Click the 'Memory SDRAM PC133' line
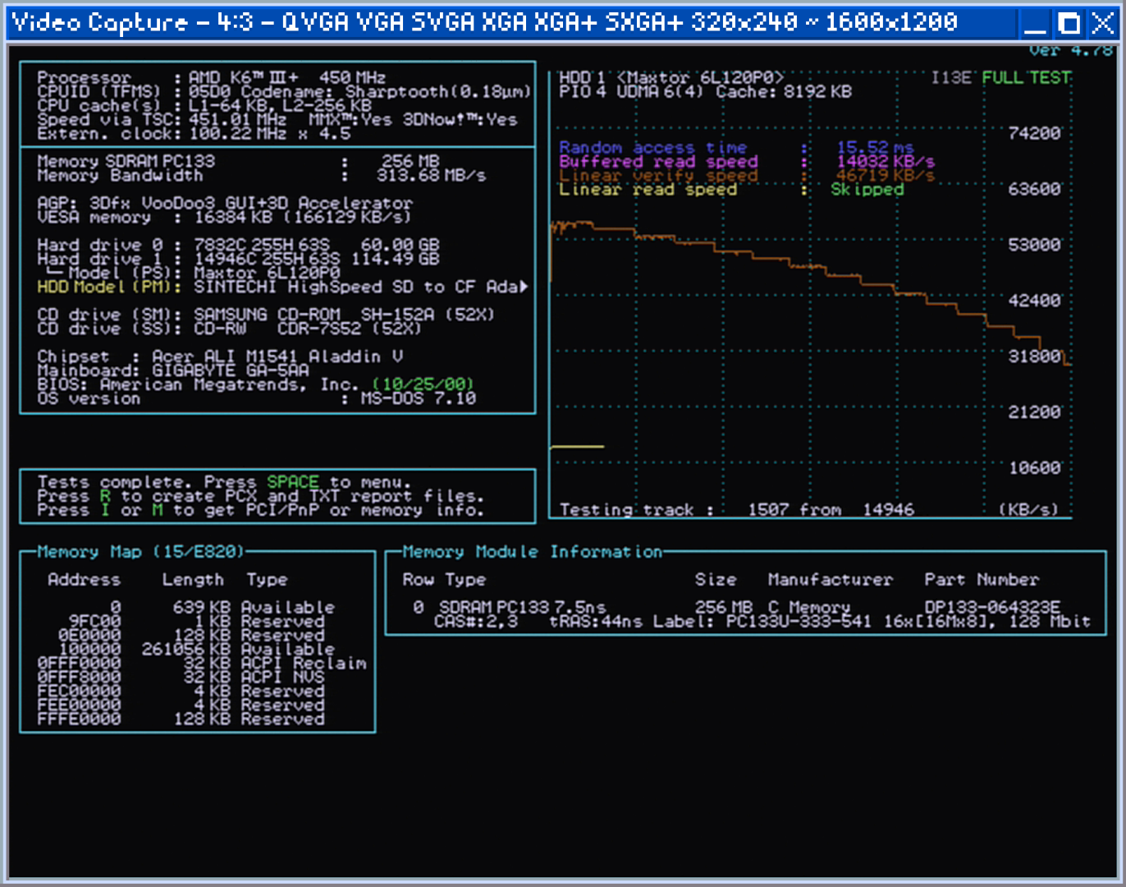Screen dimensions: 1126x887 point(238,162)
